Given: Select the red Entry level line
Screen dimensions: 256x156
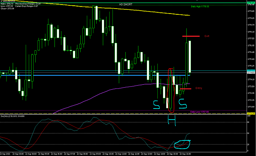Looking at the screenshot, I should pyautogui.click(x=186, y=89).
